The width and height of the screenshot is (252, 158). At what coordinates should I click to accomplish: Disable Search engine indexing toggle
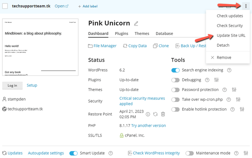coord(175,70)
